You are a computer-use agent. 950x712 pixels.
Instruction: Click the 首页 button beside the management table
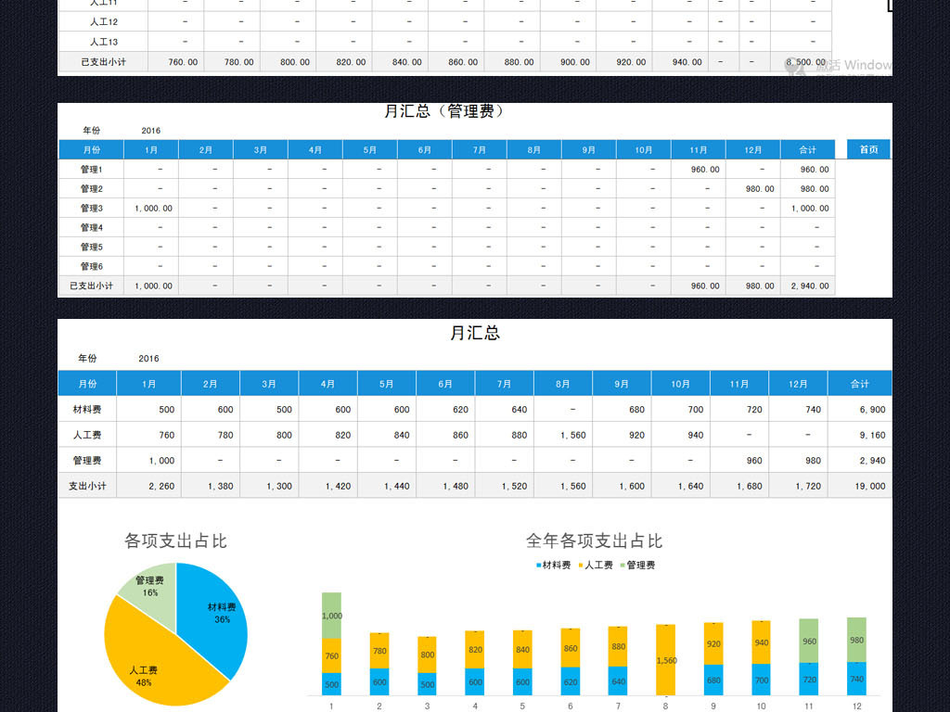pos(868,149)
